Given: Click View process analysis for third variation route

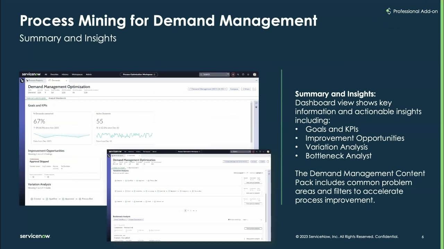Looking at the screenshot, I should 253,204.
